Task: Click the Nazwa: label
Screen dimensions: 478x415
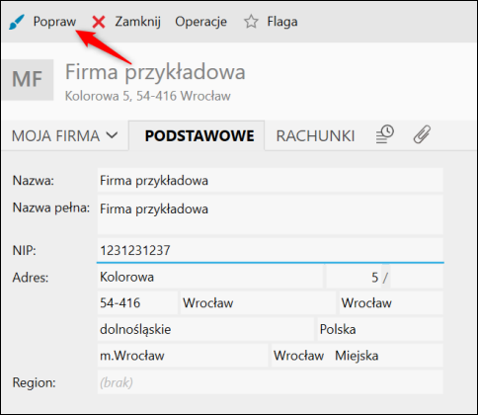Action: [x=33, y=181]
